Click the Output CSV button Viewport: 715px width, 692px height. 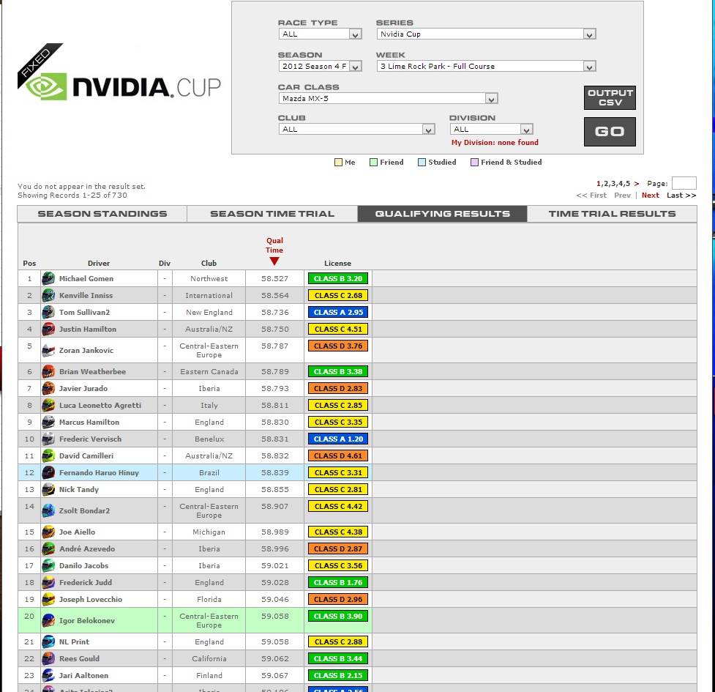pyautogui.click(x=610, y=98)
